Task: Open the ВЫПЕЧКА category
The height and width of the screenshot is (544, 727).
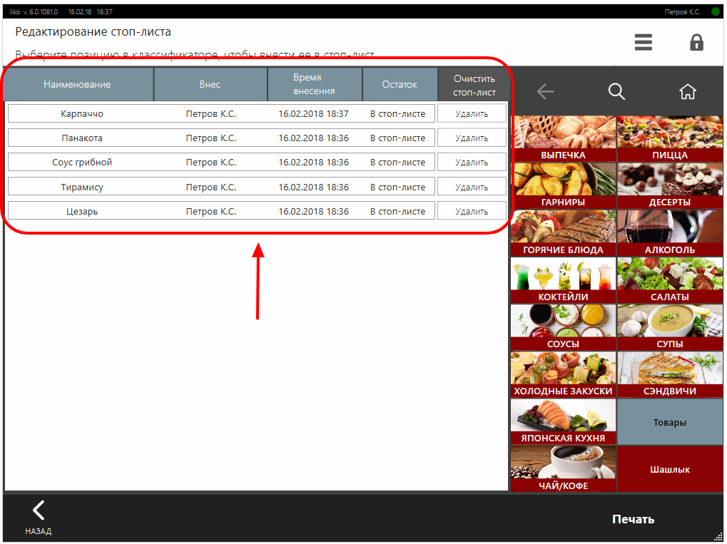Action: [563, 138]
